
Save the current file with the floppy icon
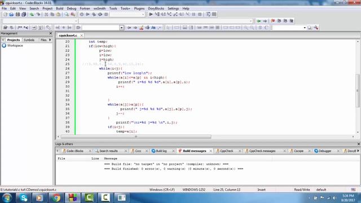(x=17, y=15)
